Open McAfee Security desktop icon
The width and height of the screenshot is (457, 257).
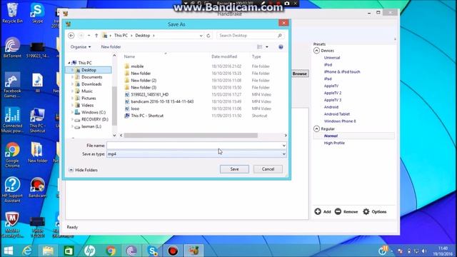(12, 225)
